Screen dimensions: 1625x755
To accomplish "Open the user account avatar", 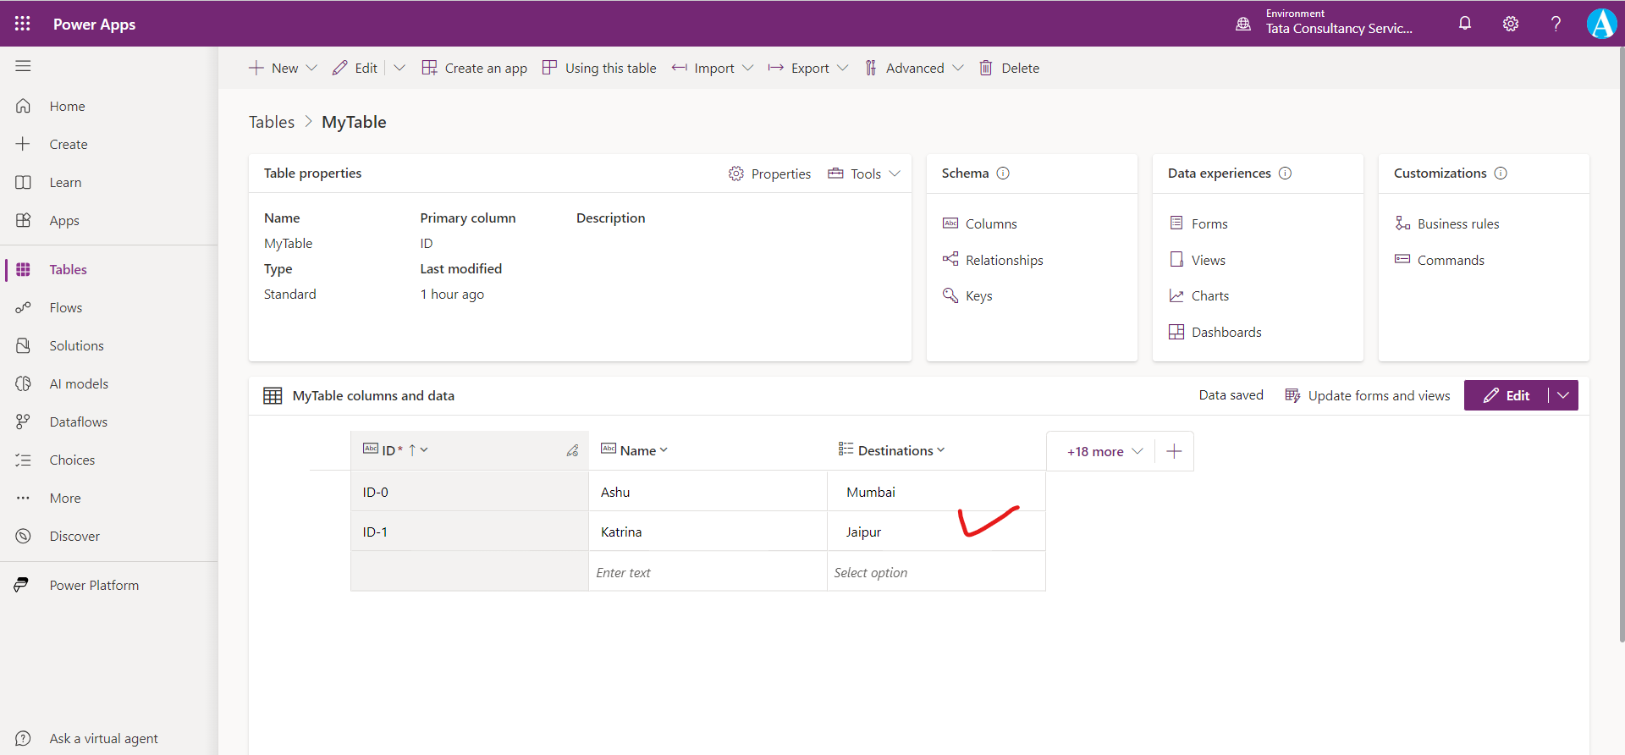I will click(1600, 24).
